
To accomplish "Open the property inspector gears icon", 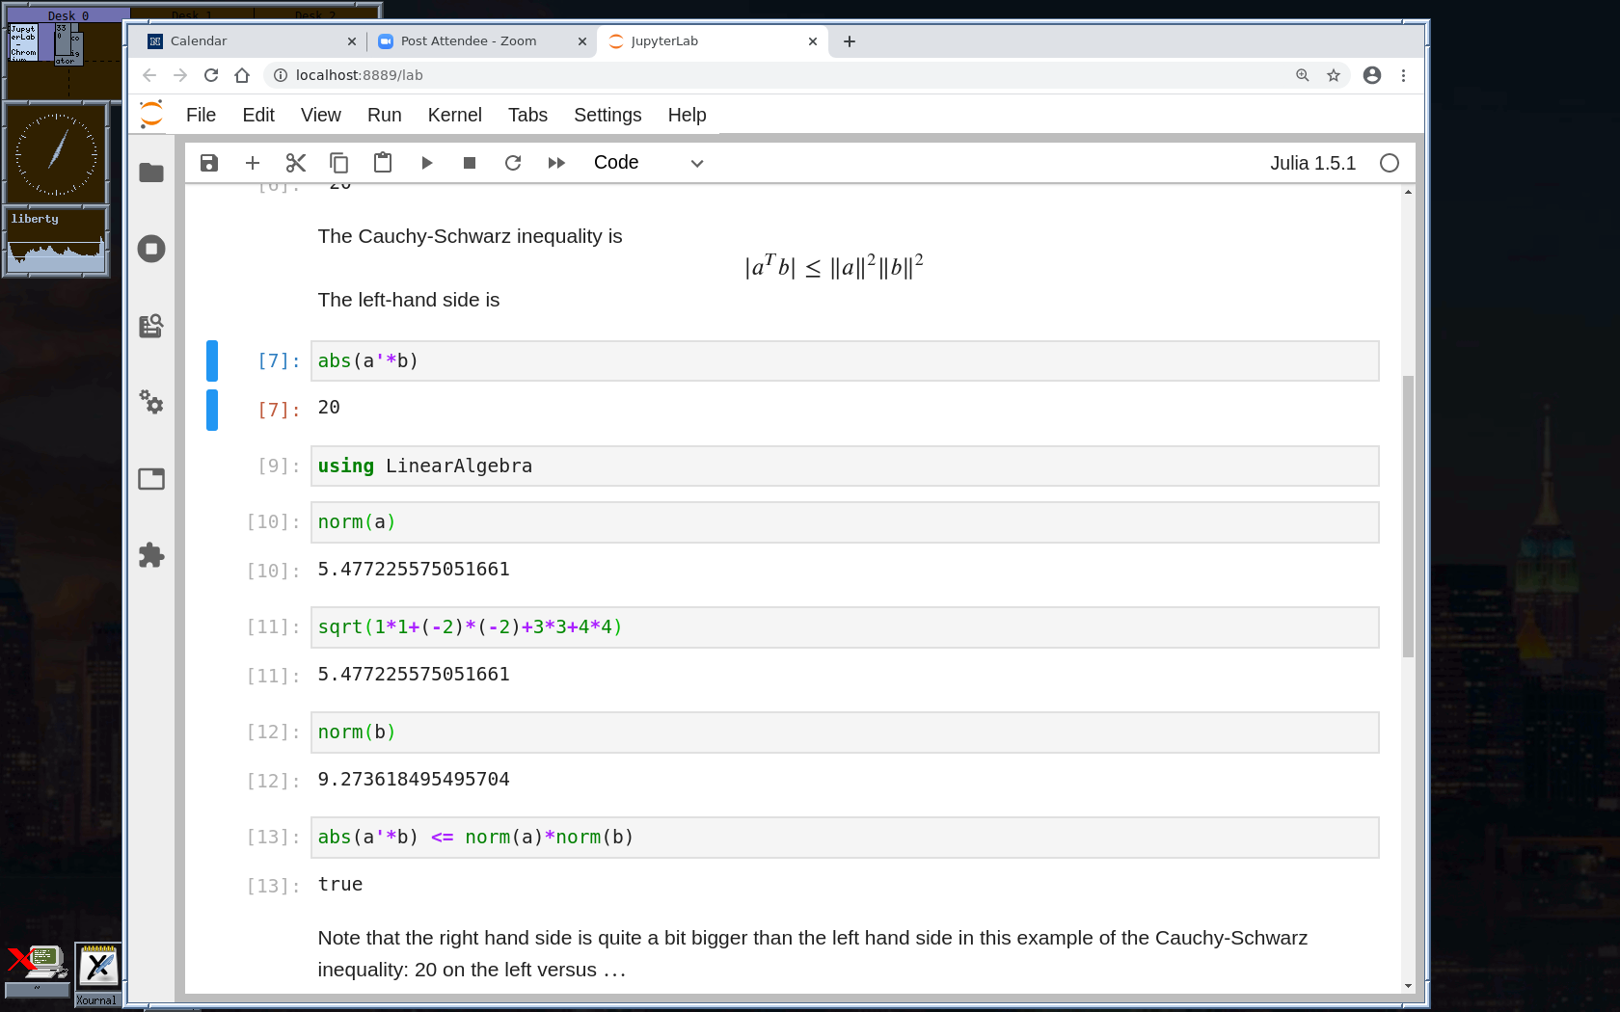I will tap(151, 402).
